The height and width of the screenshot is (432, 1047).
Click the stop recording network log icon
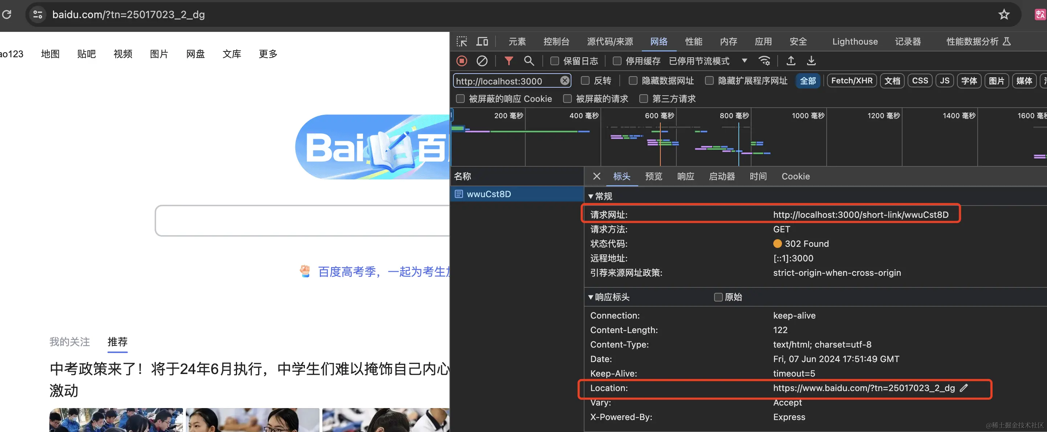(462, 61)
